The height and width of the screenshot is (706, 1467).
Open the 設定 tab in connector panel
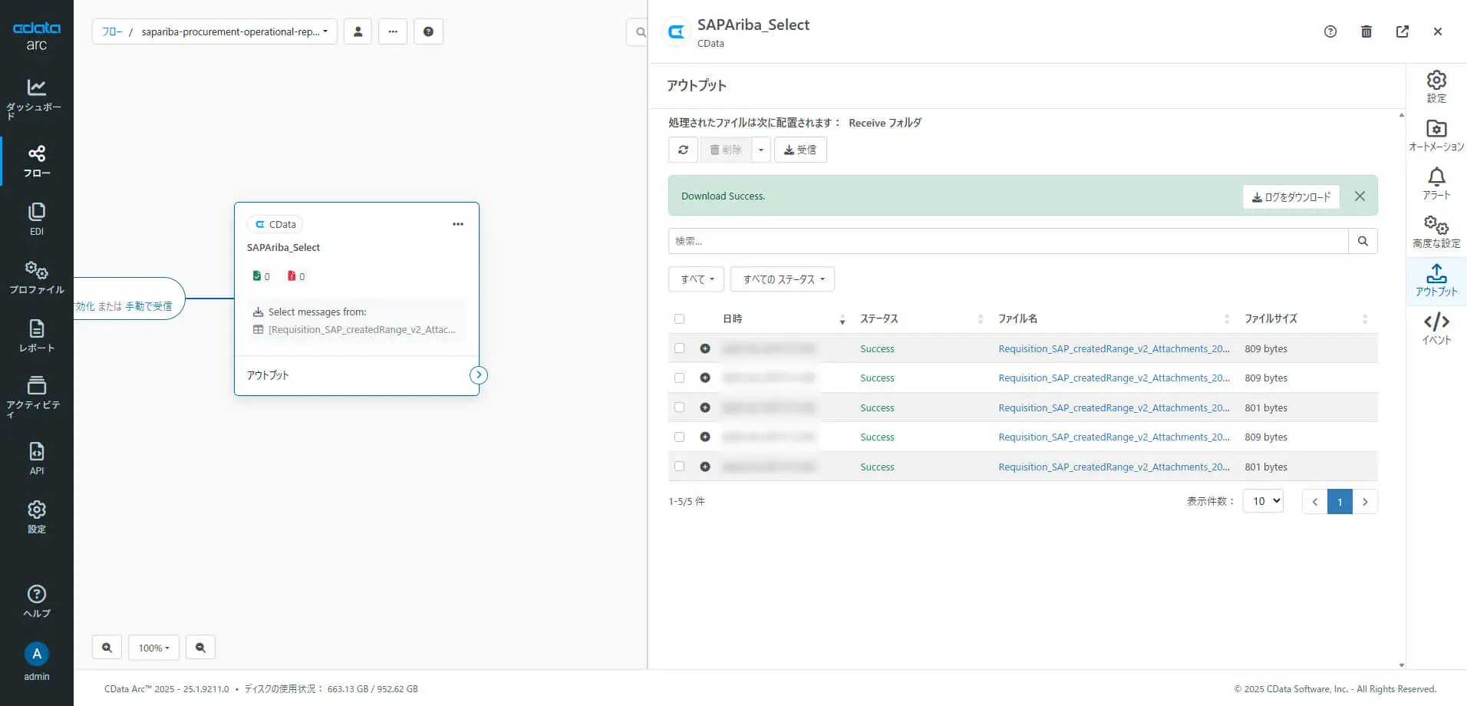[x=1436, y=87]
